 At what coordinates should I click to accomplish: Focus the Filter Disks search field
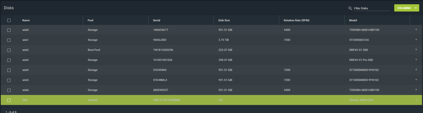(x=372, y=8)
